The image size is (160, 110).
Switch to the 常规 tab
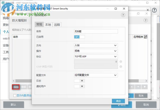[39, 24]
